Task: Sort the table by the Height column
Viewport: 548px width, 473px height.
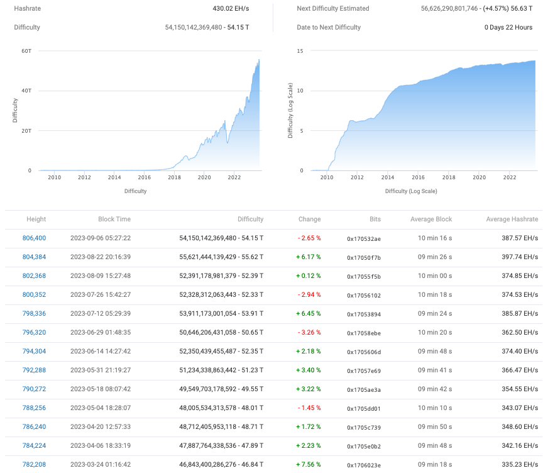Action: [x=36, y=219]
